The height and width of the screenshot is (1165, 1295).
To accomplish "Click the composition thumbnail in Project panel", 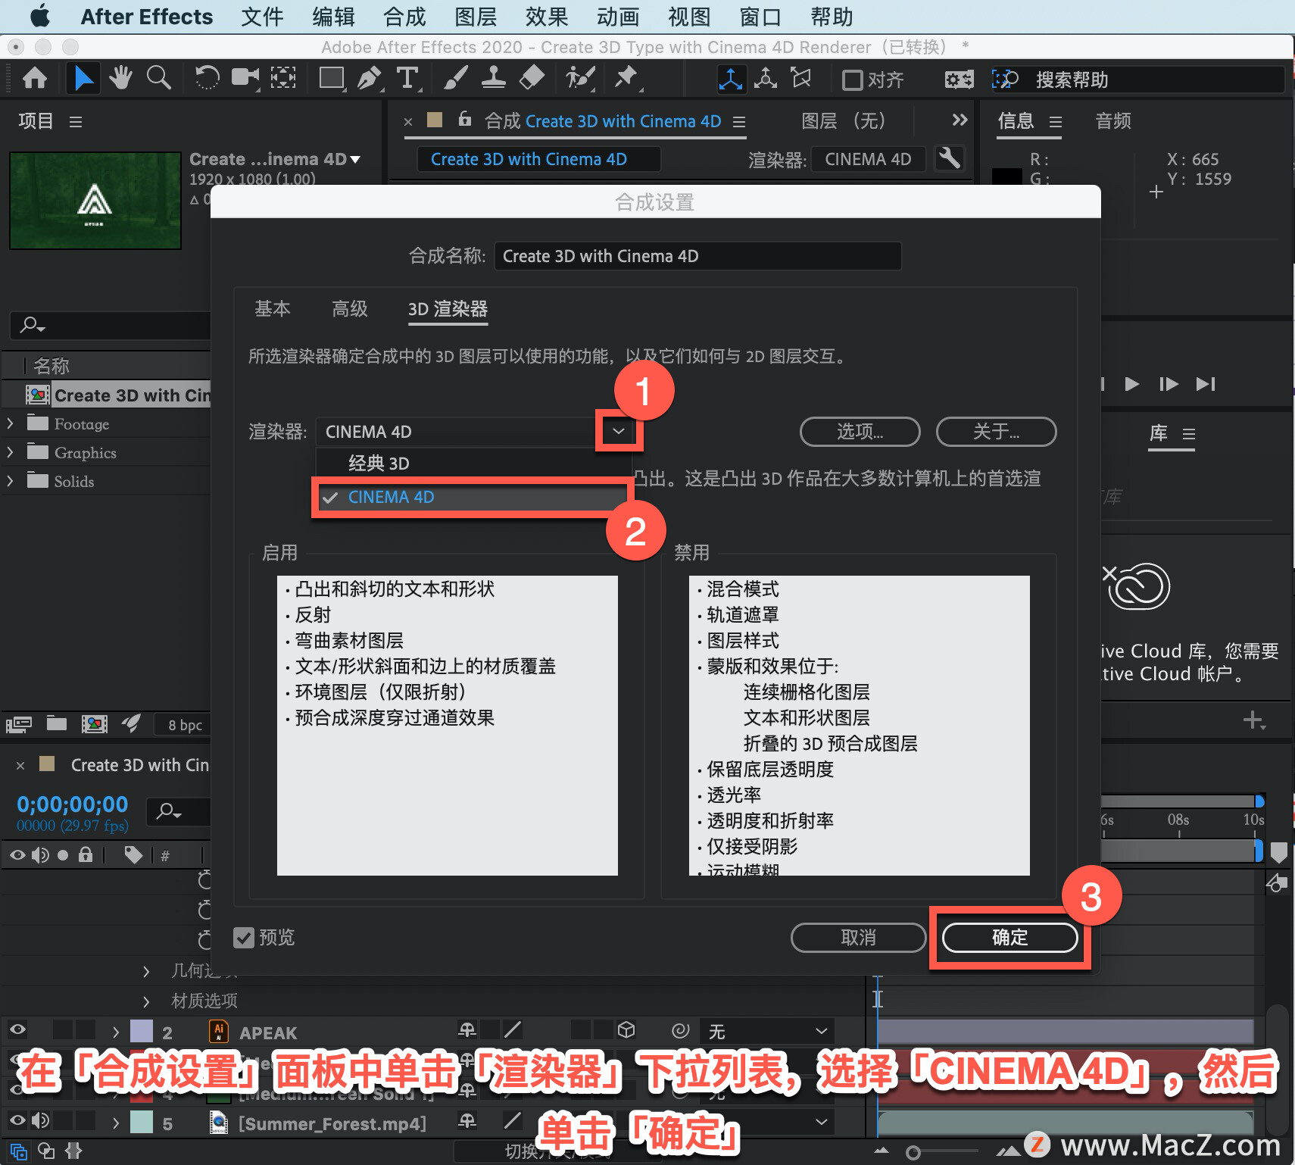I will click(x=95, y=201).
